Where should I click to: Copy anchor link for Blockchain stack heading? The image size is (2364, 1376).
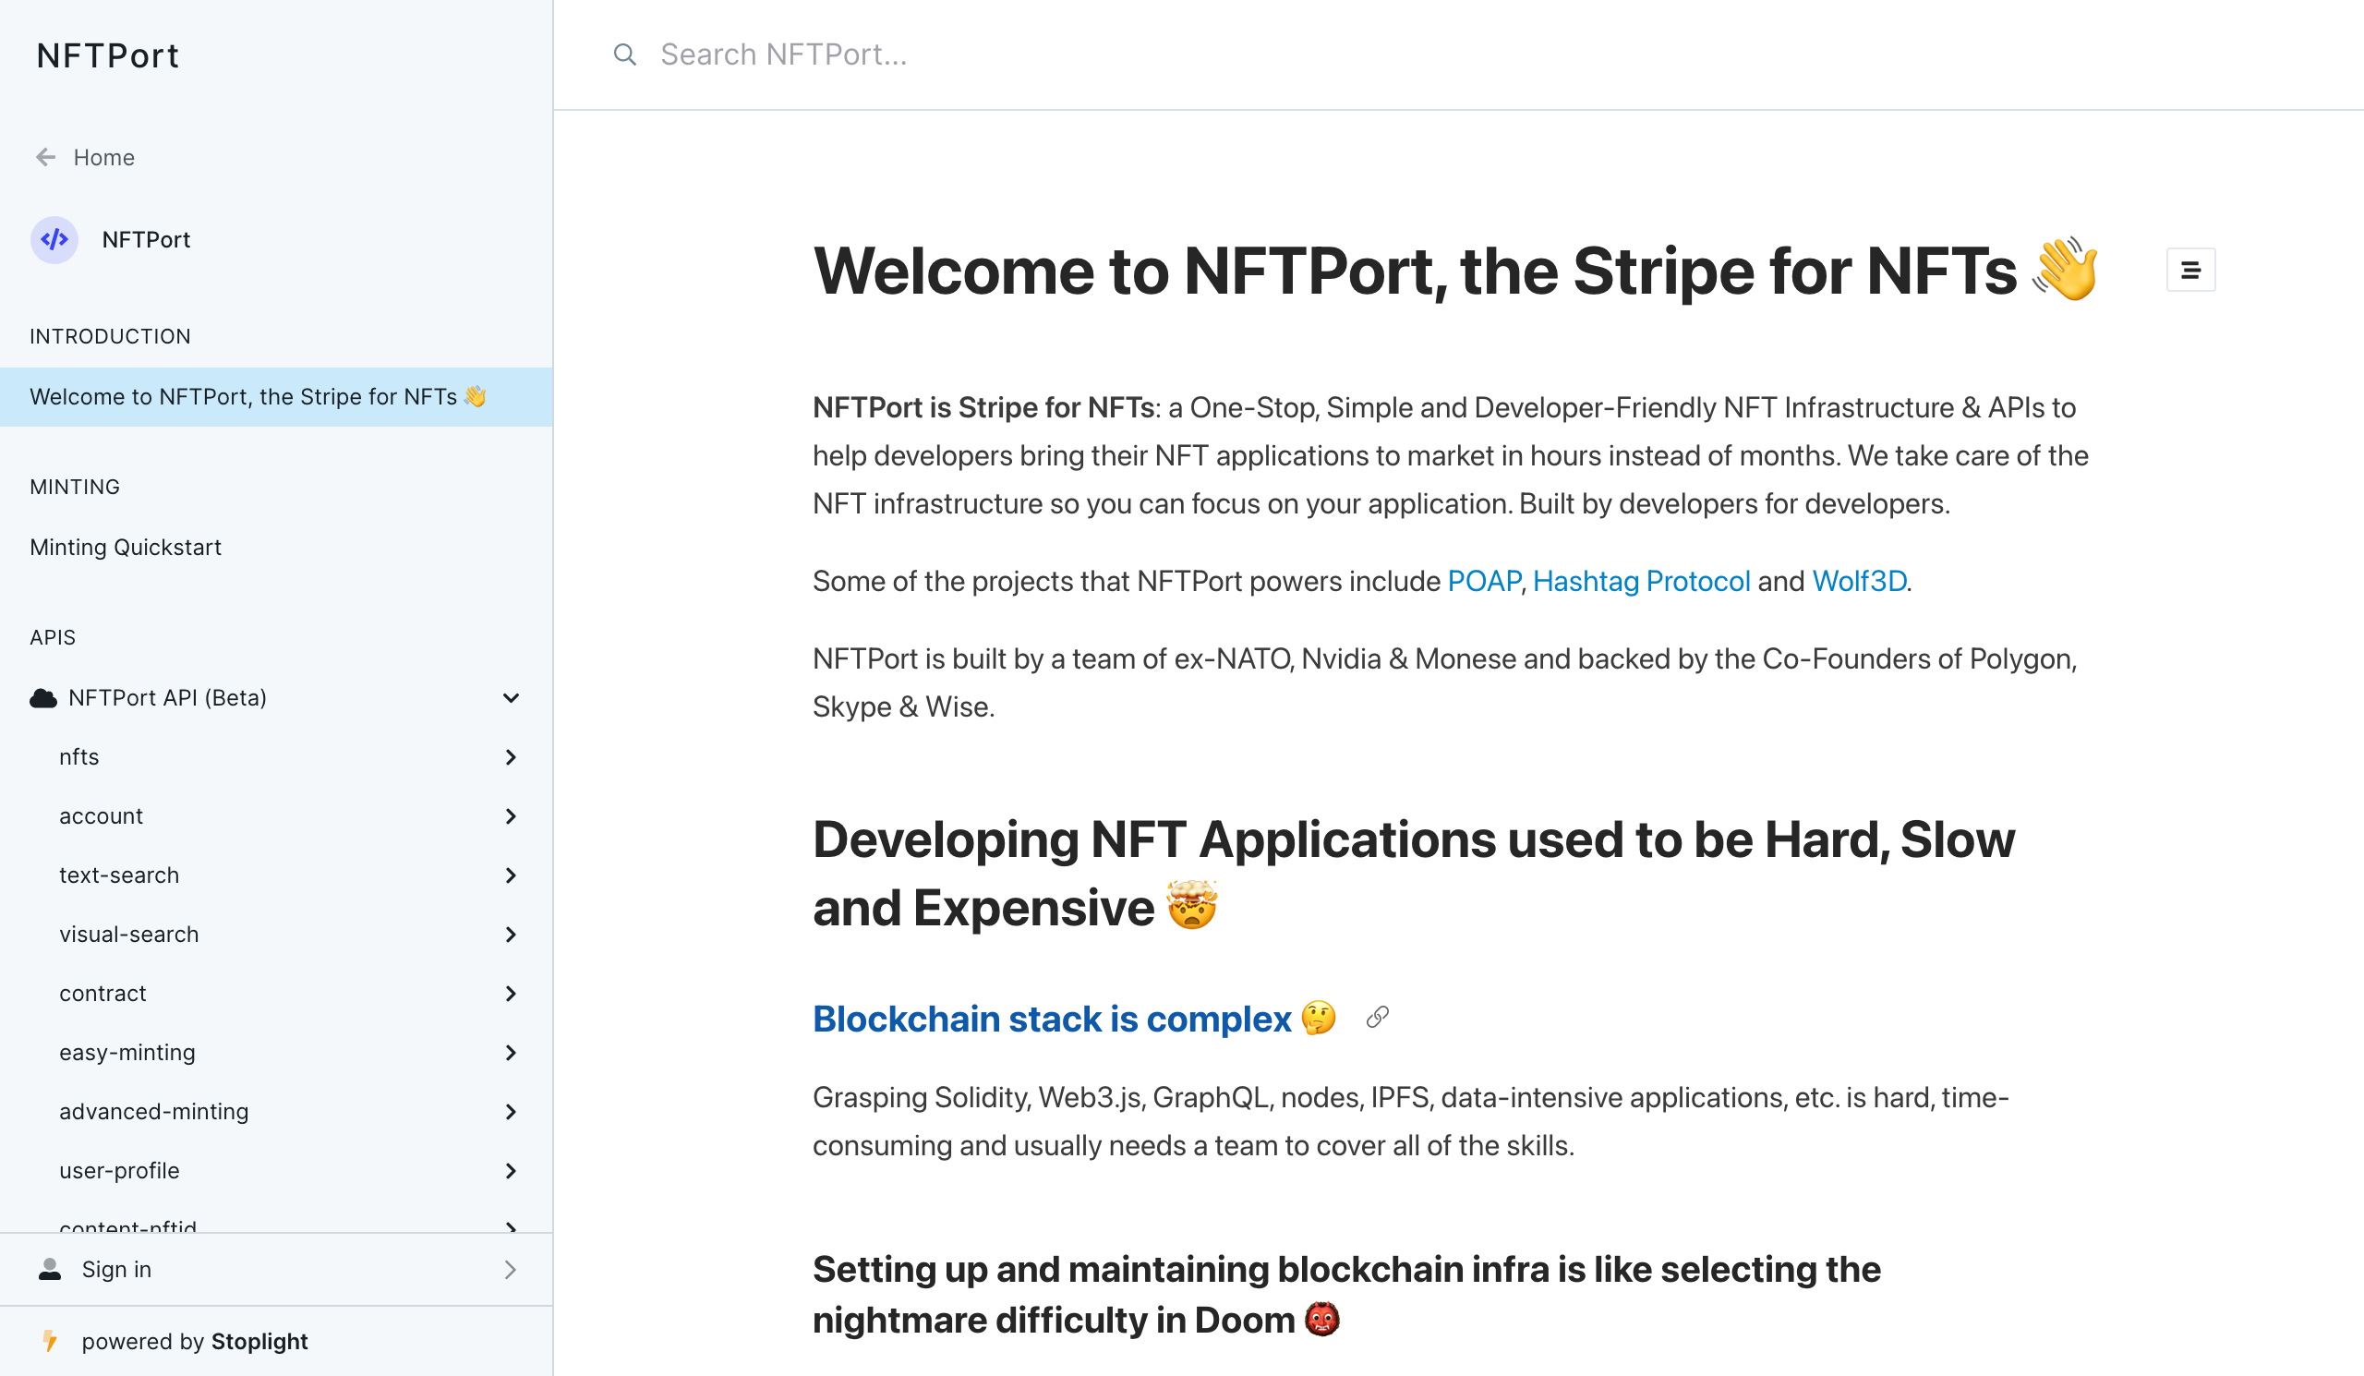(x=1377, y=1018)
